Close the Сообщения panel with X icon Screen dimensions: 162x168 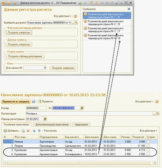coord(129,9)
